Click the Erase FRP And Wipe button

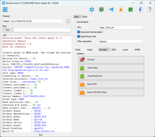coord(111,92)
